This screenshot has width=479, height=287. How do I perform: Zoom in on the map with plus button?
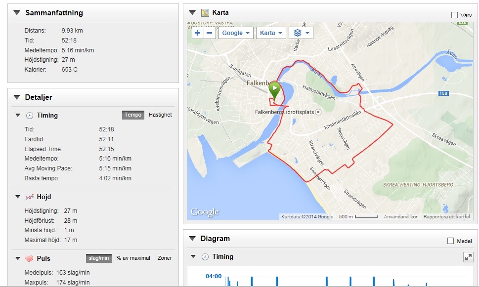pos(198,33)
